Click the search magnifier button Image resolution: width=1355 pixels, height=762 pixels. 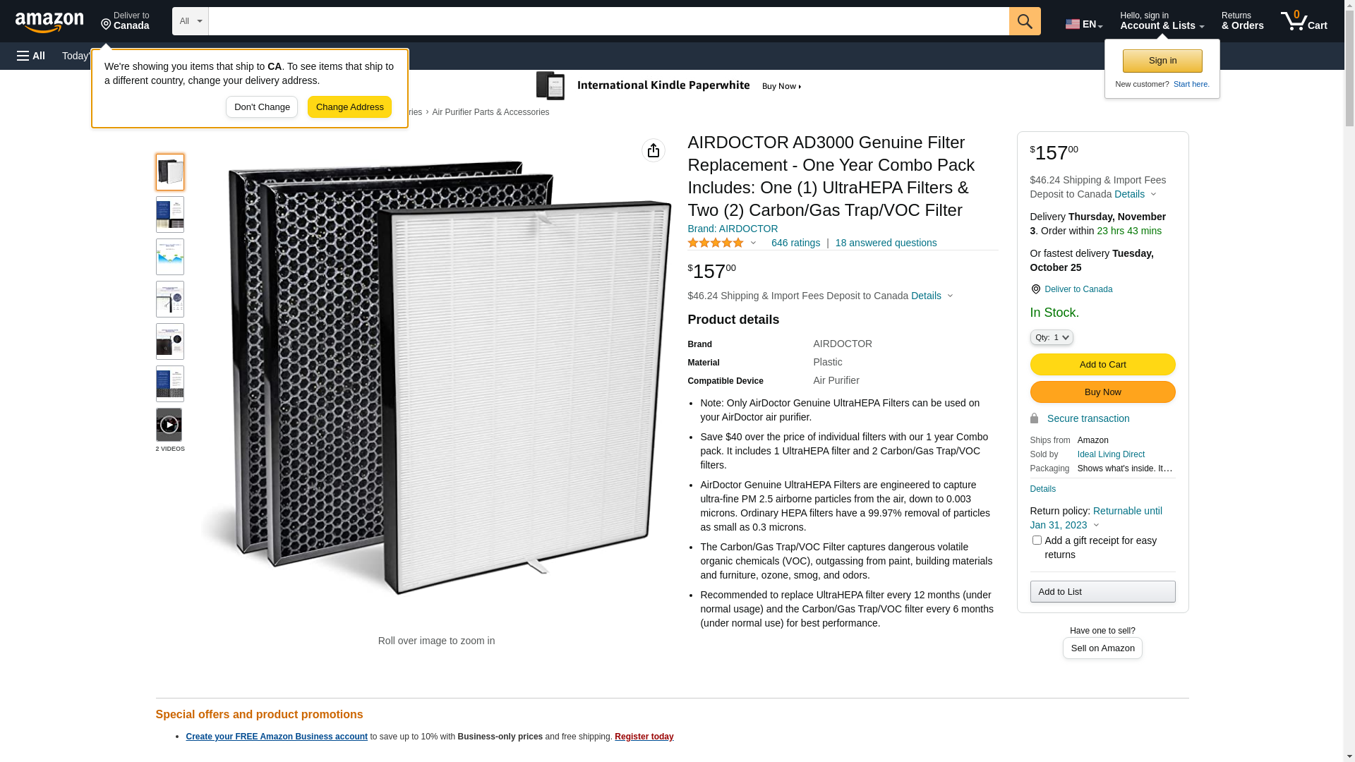pos(1025,21)
